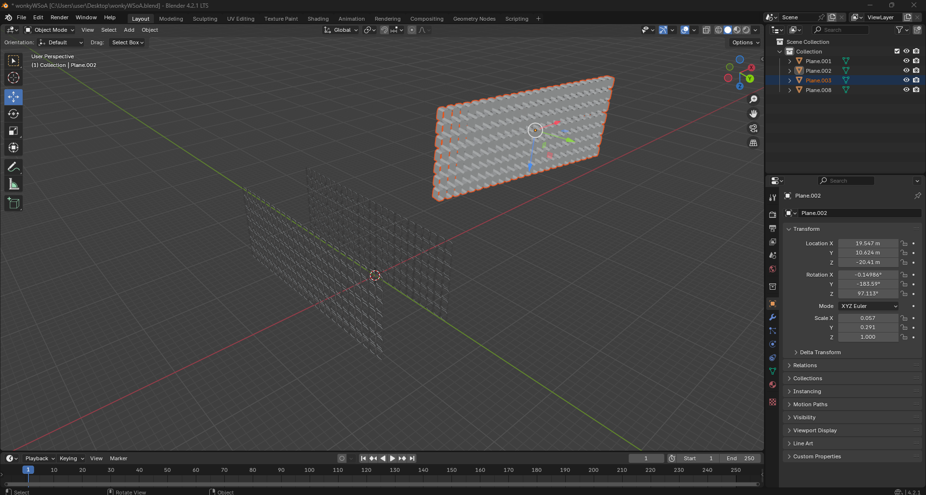Toggle camera view in viewport

point(753,129)
